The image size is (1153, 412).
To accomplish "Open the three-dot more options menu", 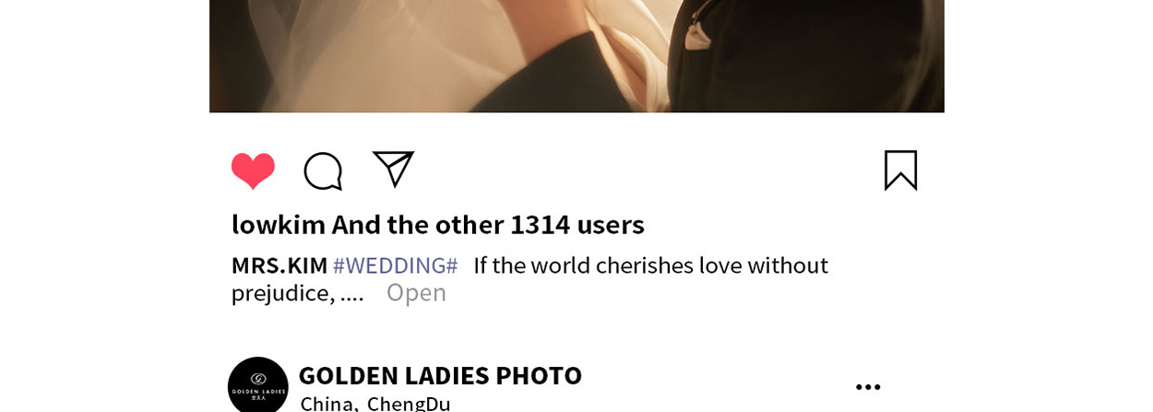I will coord(868,387).
